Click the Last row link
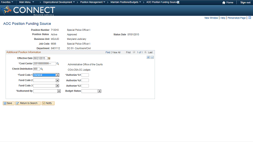This screenshot has height=142, width=253. click(x=150, y=52)
